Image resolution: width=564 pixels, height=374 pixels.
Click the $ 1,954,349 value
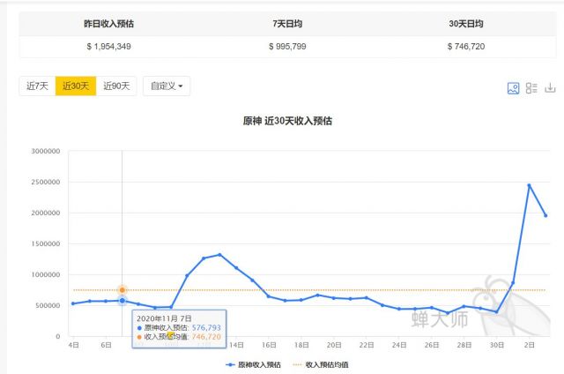click(x=108, y=47)
